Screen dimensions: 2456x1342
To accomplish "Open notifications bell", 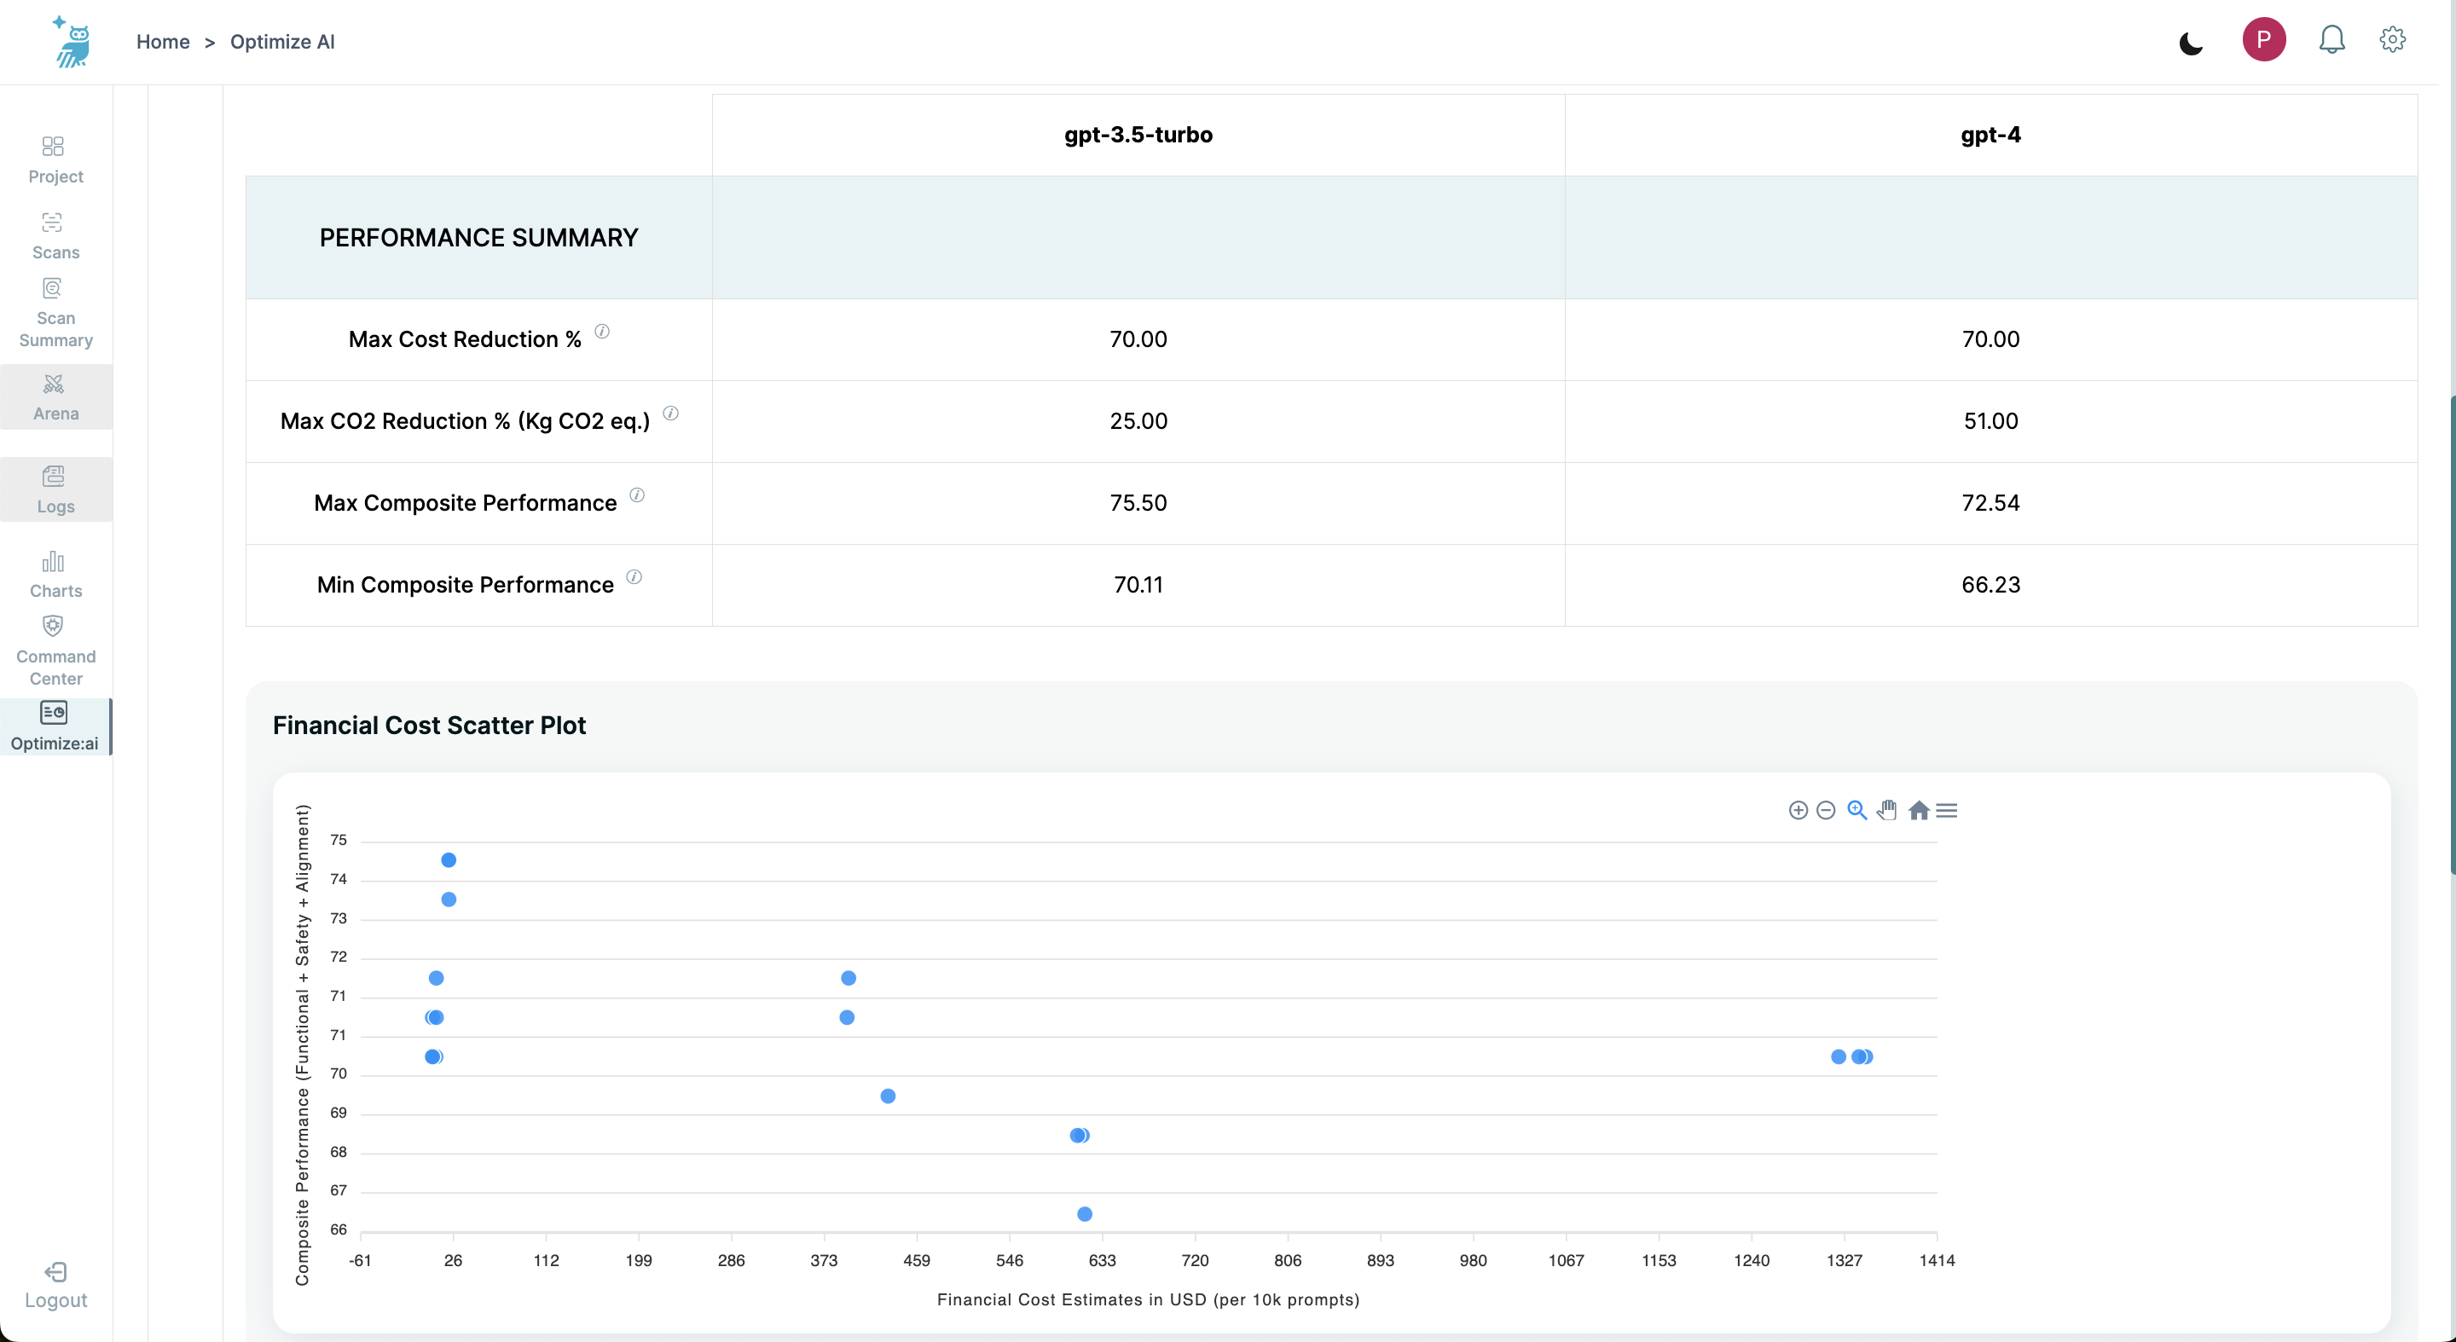I will point(2332,40).
